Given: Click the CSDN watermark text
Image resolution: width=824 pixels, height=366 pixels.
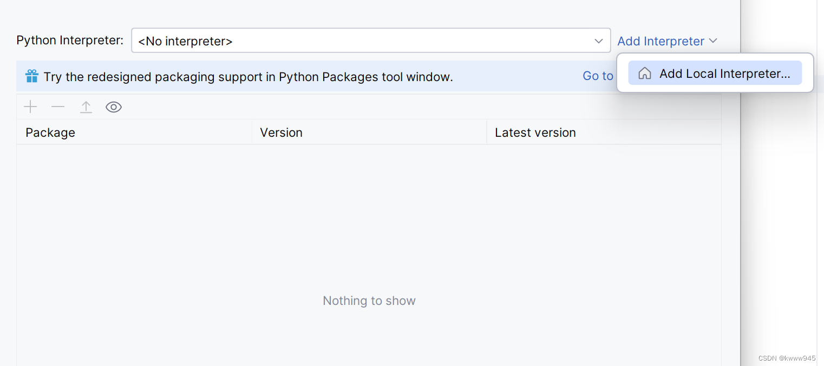Looking at the screenshot, I should [x=787, y=358].
